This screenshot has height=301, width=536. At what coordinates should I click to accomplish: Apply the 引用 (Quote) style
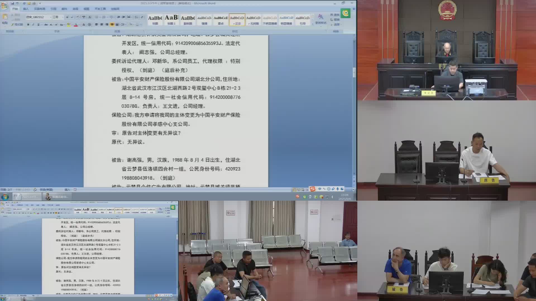click(x=303, y=20)
